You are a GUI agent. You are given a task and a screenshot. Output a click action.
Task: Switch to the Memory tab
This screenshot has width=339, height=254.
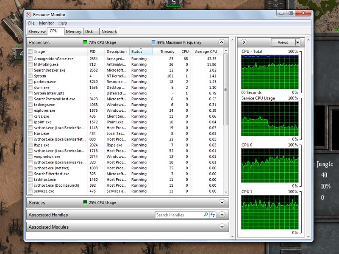[x=73, y=31]
